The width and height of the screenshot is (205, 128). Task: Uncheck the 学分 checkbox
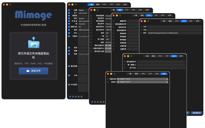click(69, 33)
